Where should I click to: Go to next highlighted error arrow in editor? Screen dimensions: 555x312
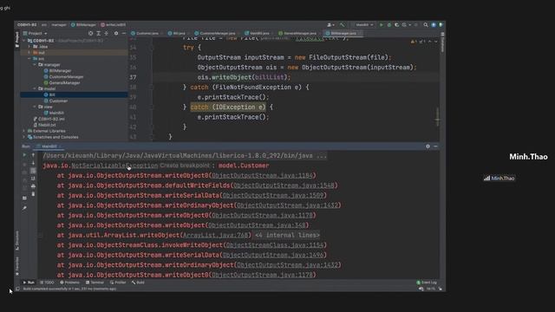click(435, 42)
